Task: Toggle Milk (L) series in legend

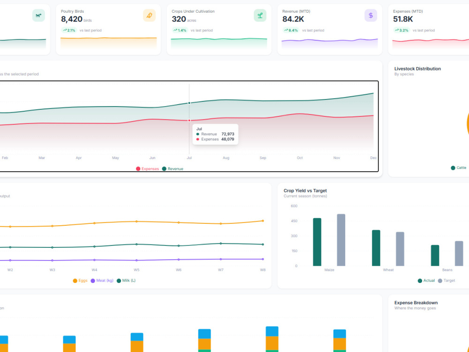Action: point(126,281)
